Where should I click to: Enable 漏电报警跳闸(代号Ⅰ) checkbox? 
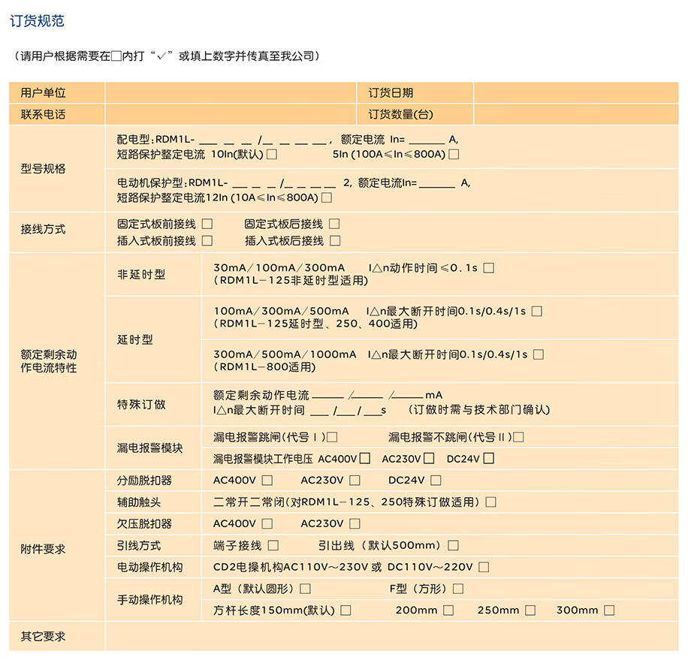(332, 437)
